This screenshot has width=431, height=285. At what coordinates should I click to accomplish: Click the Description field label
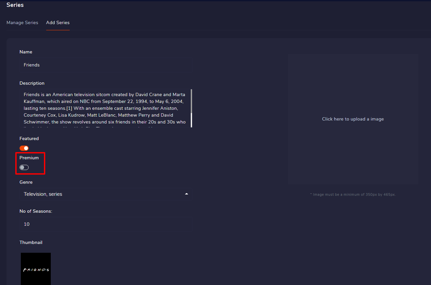click(32, 83)
